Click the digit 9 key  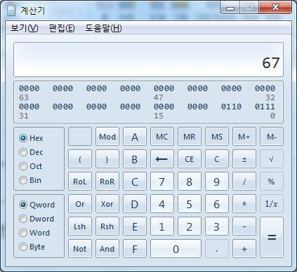pyautogui.click(x=217, y=182)
